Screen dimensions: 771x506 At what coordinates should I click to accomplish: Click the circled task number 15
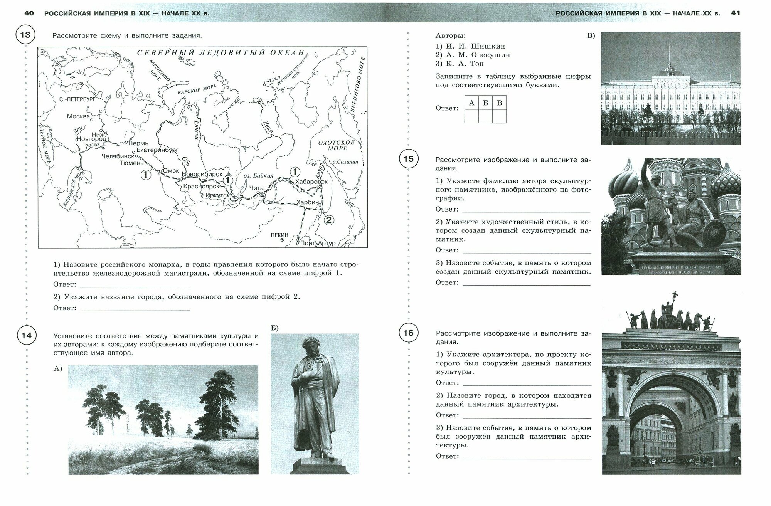click(x=408, y=159)
